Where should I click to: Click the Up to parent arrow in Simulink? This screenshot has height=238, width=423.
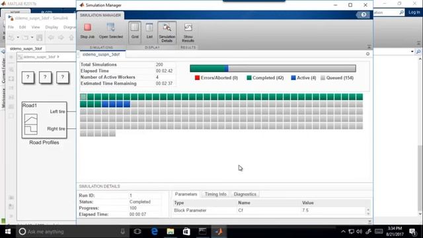click(71, 38)
